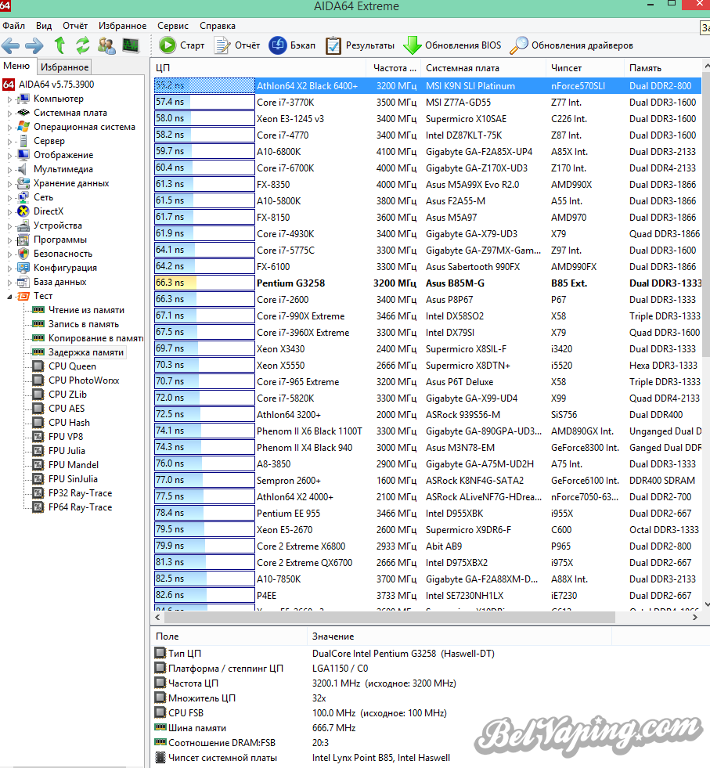Select the Чтение из памяти test
Viewport: 710px width, 768px height.
pyautogui.click(x=86, y=310)
